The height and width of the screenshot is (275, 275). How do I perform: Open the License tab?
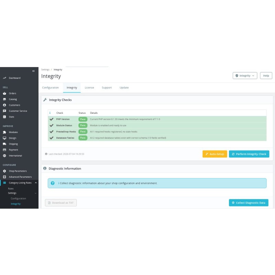coord(89,88)
